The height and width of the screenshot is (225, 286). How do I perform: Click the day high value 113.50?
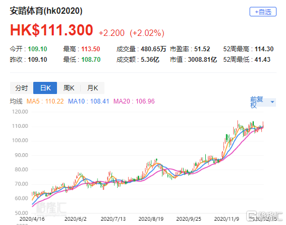coord(91,49)
